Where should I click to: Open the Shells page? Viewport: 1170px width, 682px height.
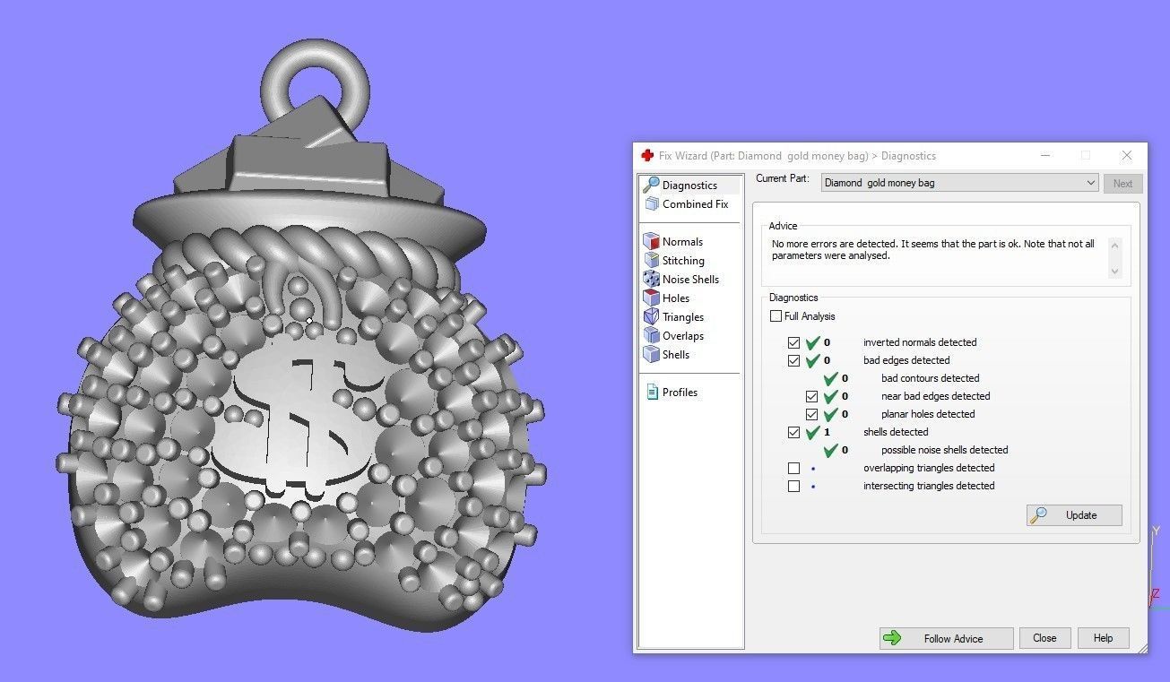[x=674, y=354]
